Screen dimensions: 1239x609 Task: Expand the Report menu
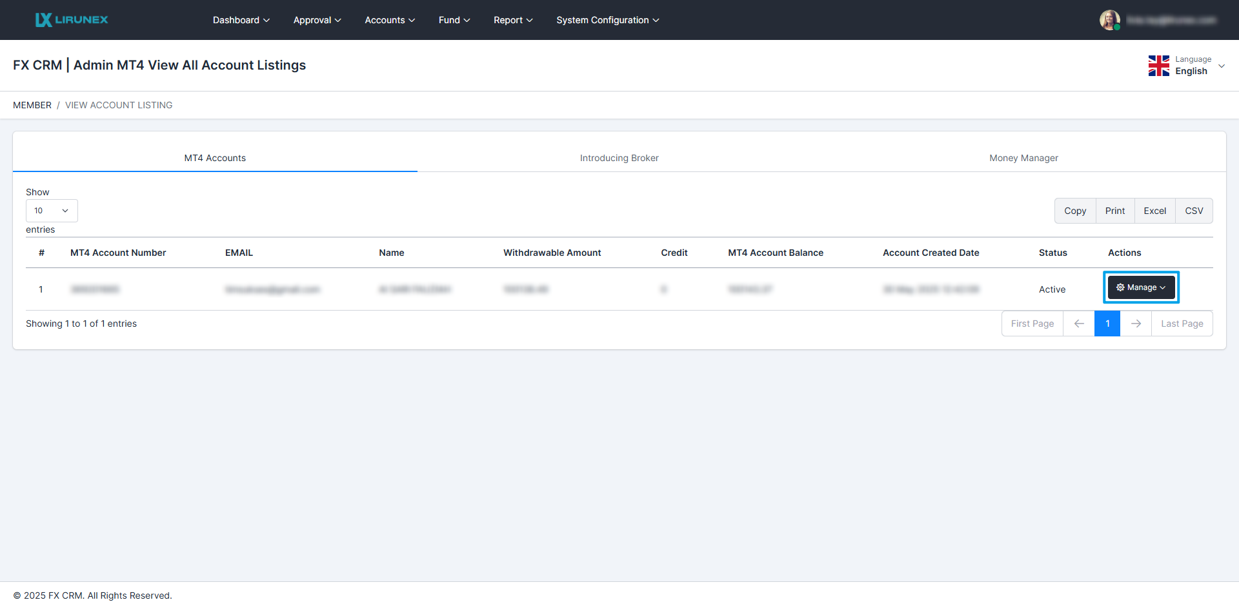click(x=513, y=20)
